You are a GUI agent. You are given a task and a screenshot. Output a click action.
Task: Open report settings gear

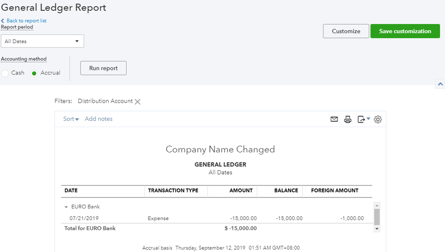point(378,119)
